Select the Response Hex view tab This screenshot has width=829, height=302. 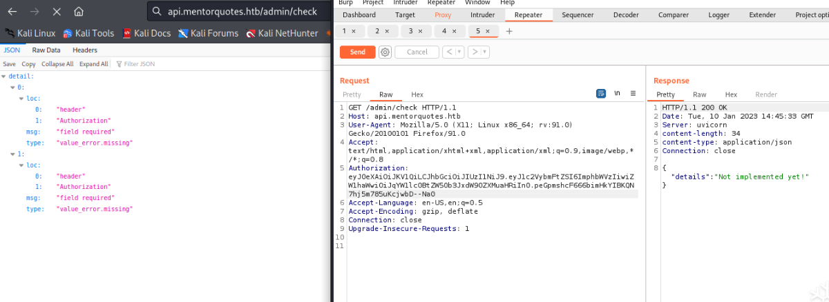(731, 94)
